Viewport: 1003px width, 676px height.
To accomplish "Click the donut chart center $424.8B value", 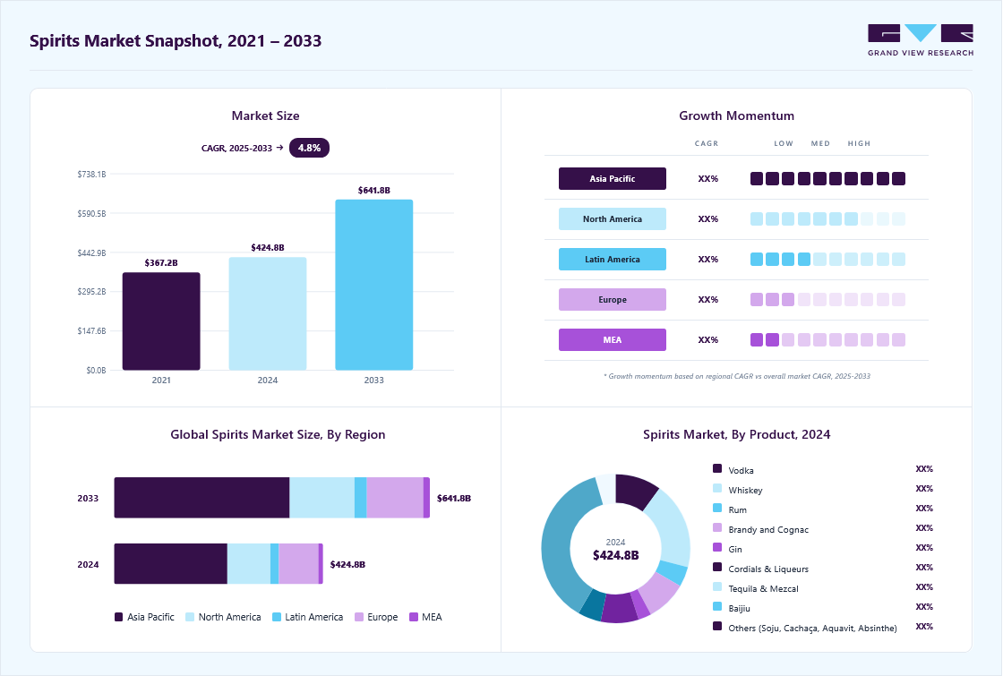I will (x=615, y=555).
